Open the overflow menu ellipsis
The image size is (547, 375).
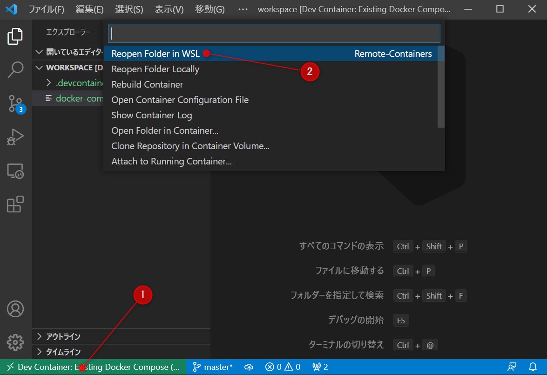pyautogui.click(x=243, y=9)
